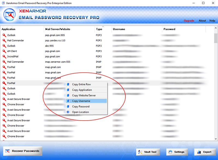Click the eM Client application name
This screenshot has height=160, width=218.
coord(12,51)
